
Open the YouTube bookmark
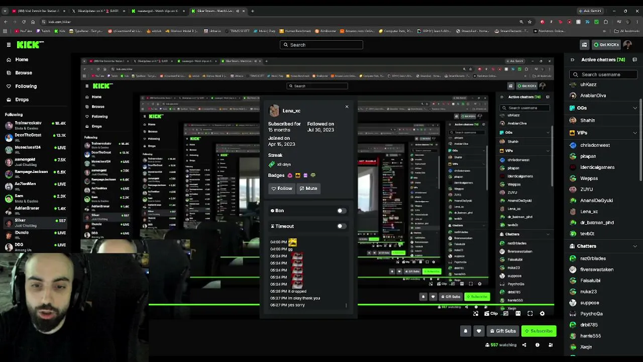[x=23, y=31]
